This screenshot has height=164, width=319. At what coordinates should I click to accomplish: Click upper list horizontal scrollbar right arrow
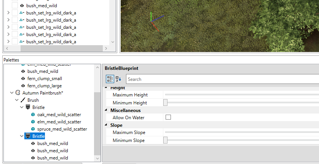pyautogui.click(x=106, y=48)
